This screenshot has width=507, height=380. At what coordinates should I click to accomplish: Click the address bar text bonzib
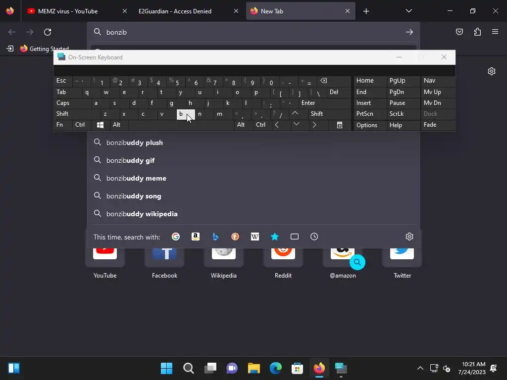coord(116,32)
